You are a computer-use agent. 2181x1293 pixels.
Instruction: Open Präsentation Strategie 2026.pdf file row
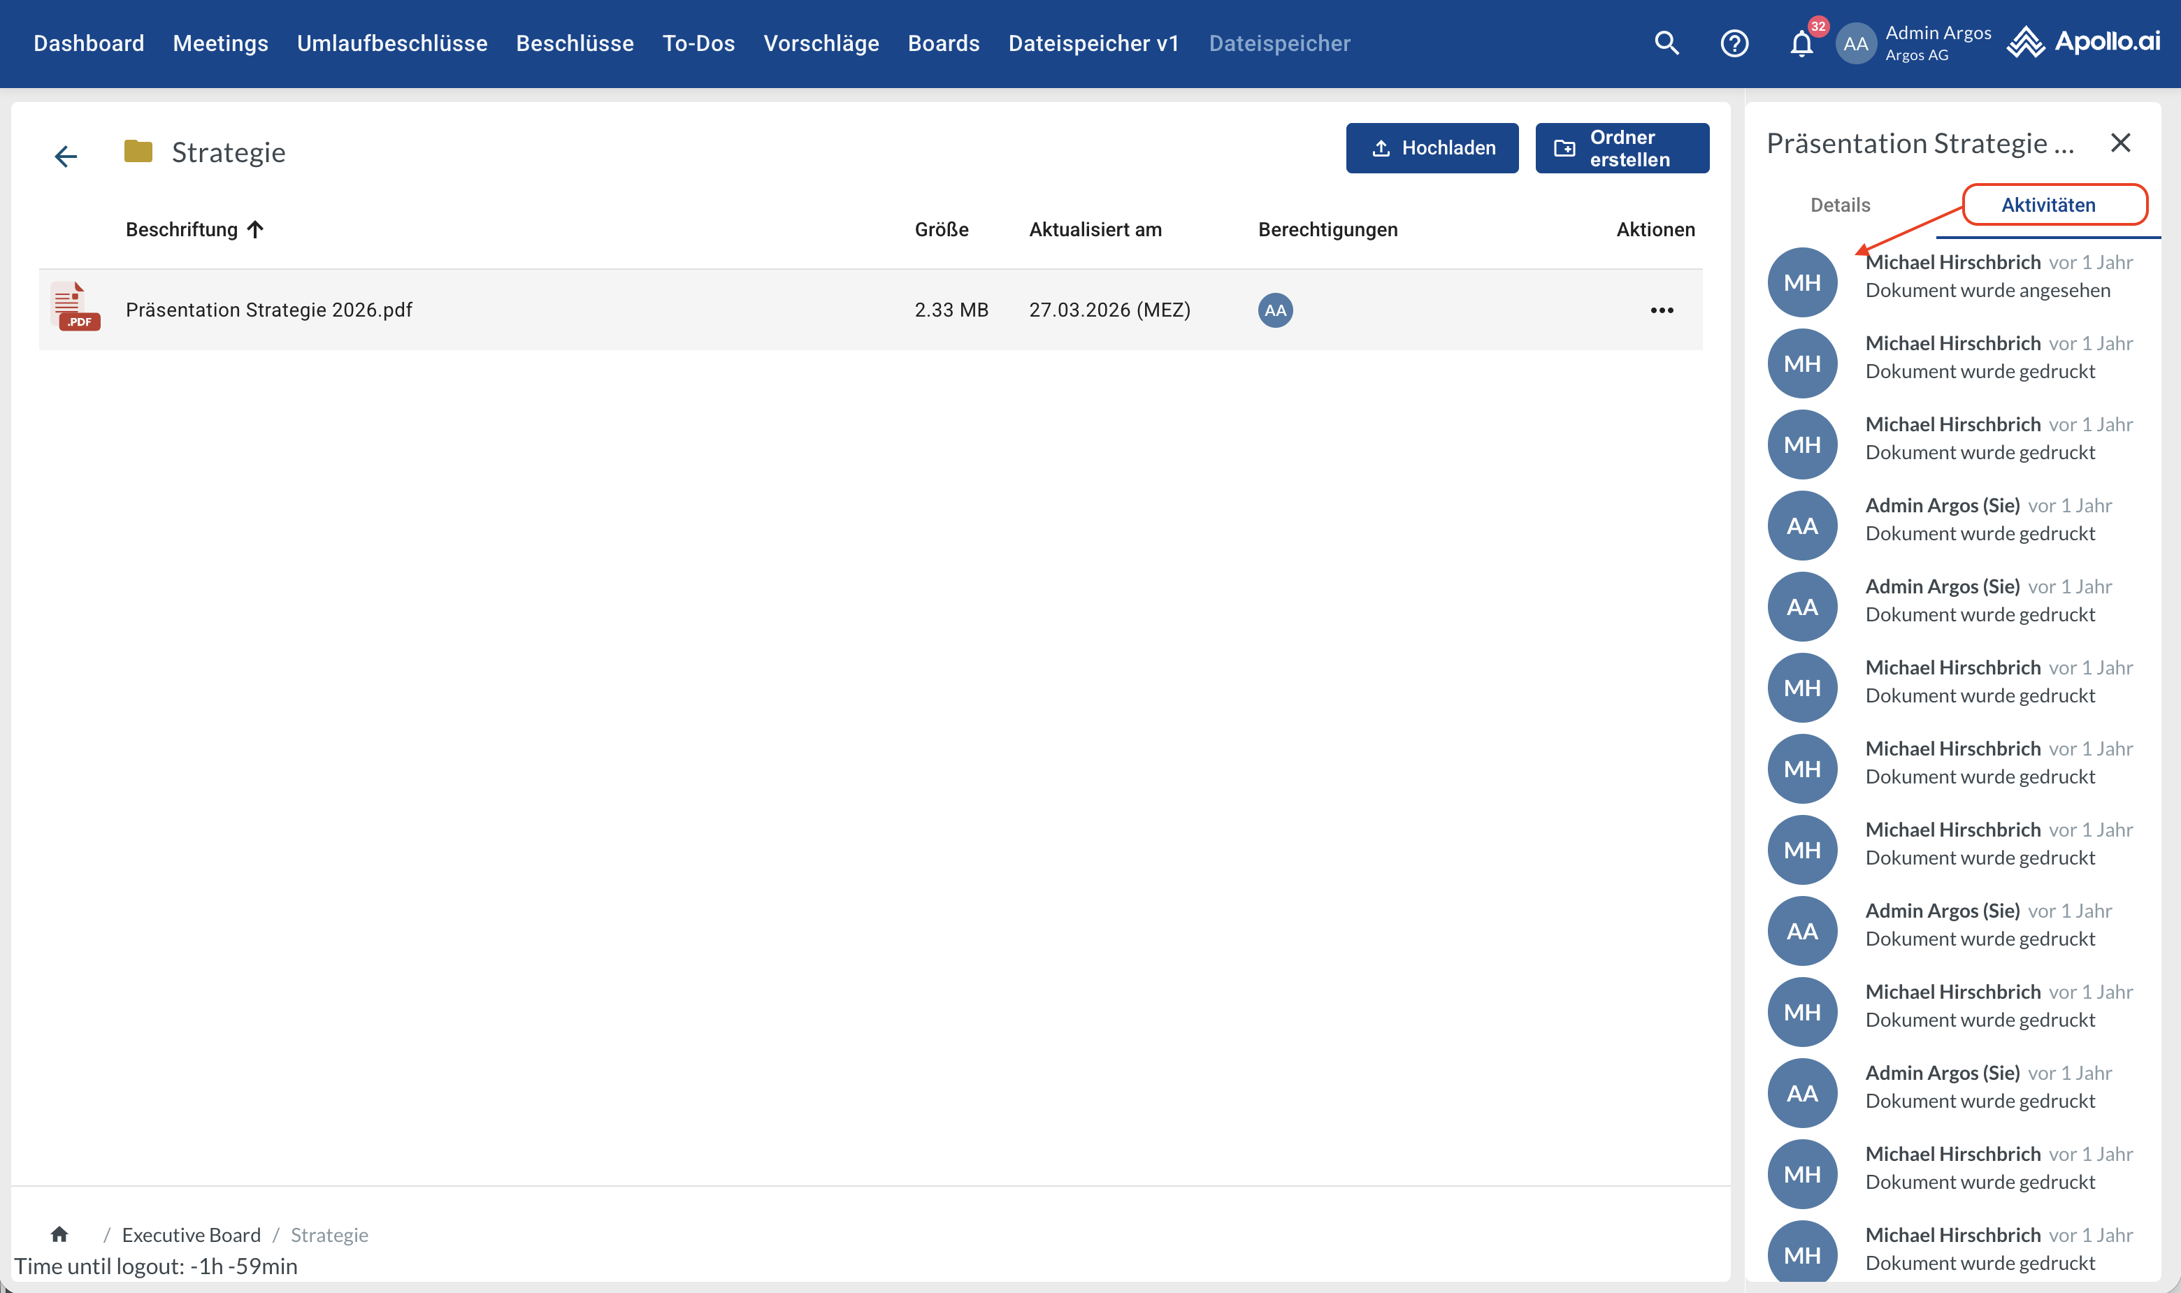(x=268, y=310)
